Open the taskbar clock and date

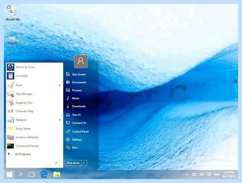coord(229,174)
